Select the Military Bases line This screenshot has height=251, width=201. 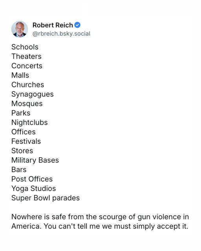click(x=35, y=160)
